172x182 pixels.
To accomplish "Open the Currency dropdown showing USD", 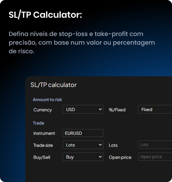I will point(83,109).
